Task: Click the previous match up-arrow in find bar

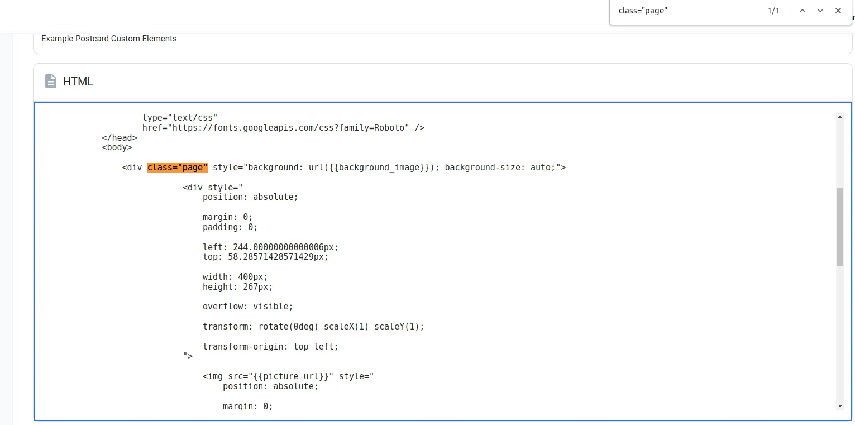Action: pos(803,11)
